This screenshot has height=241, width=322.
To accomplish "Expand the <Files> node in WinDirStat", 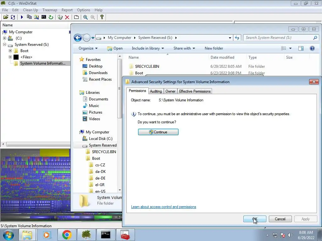I will click(10, 57).
